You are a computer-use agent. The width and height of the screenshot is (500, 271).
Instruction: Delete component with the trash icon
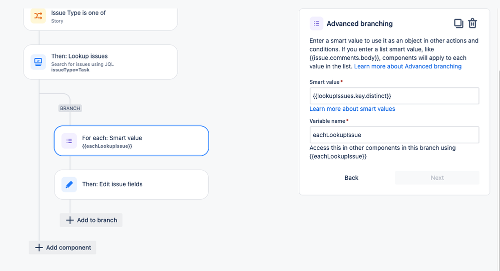(x=472, y=23)
